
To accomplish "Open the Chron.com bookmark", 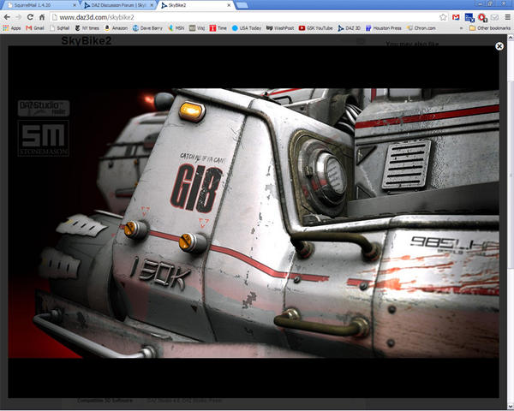I will (x=421, y=28).
